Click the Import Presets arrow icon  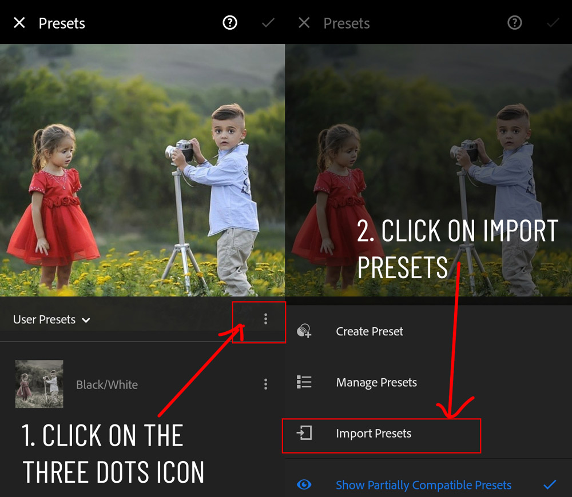pos(304,433)
